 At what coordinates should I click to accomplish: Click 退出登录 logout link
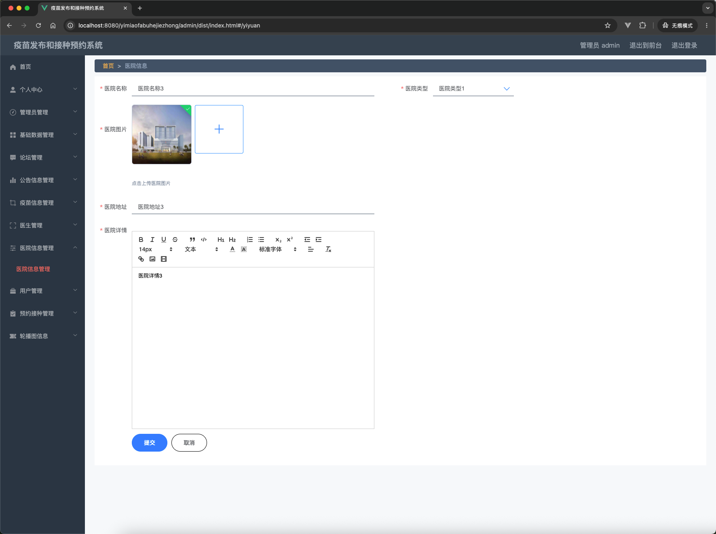point(684,45)
